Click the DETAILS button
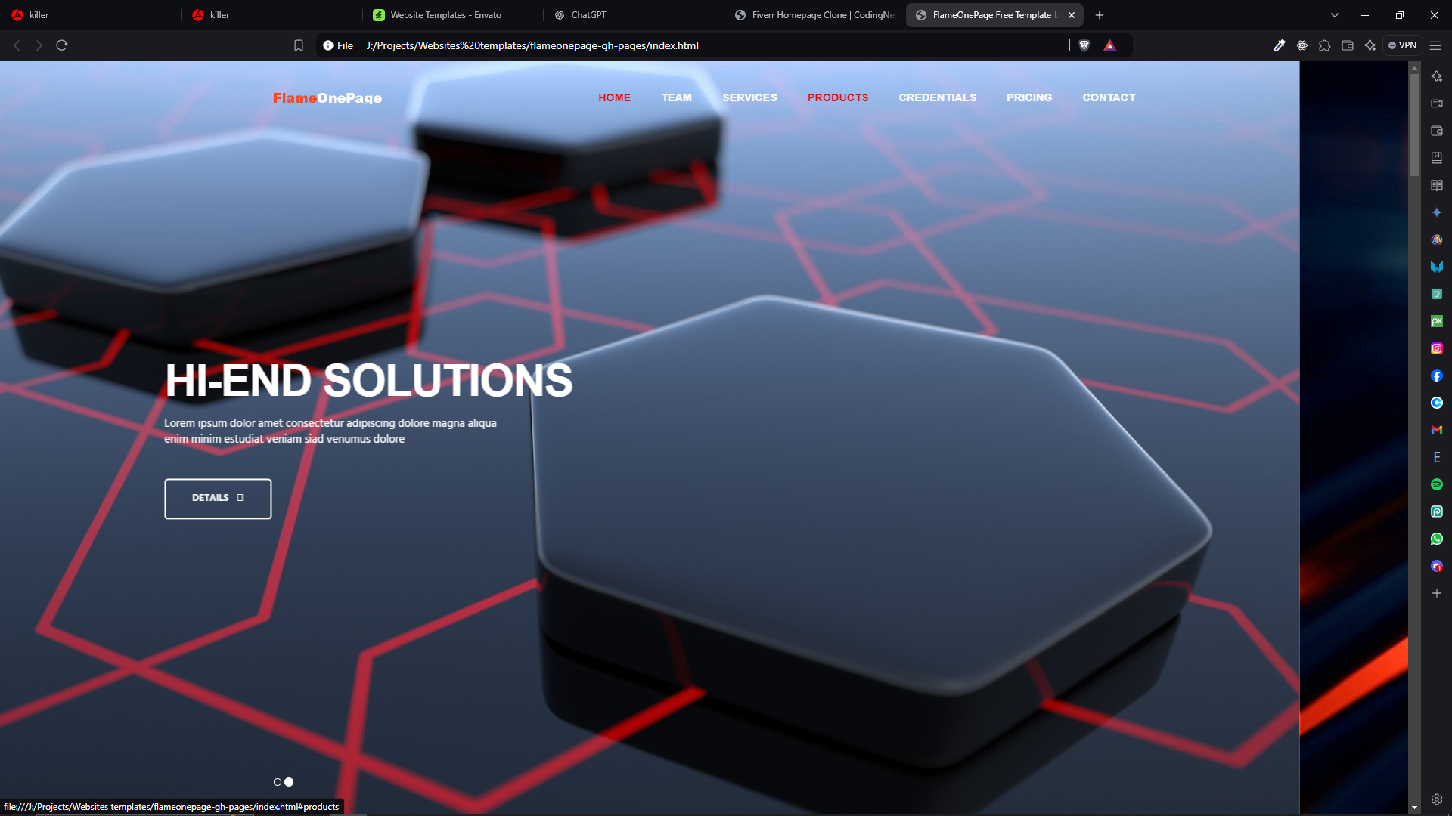The width and height of the screenshot is (1452, 816). pyautogui.click(x=218, y=499)
